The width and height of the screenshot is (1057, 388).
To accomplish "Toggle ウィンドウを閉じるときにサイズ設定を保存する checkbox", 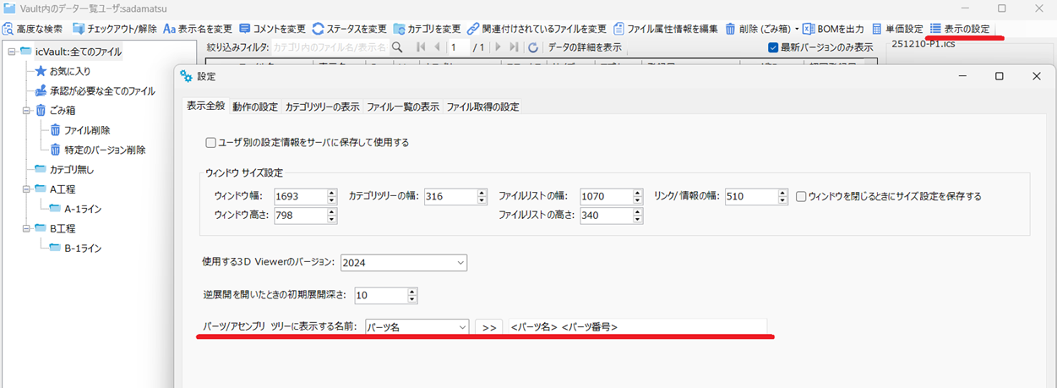I will 801,196.
